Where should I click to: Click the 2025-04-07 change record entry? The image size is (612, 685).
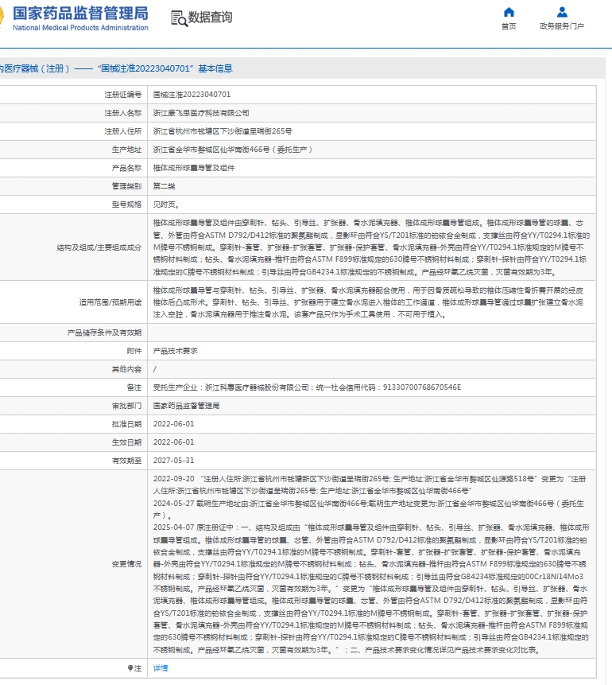(x=371, y=589)
